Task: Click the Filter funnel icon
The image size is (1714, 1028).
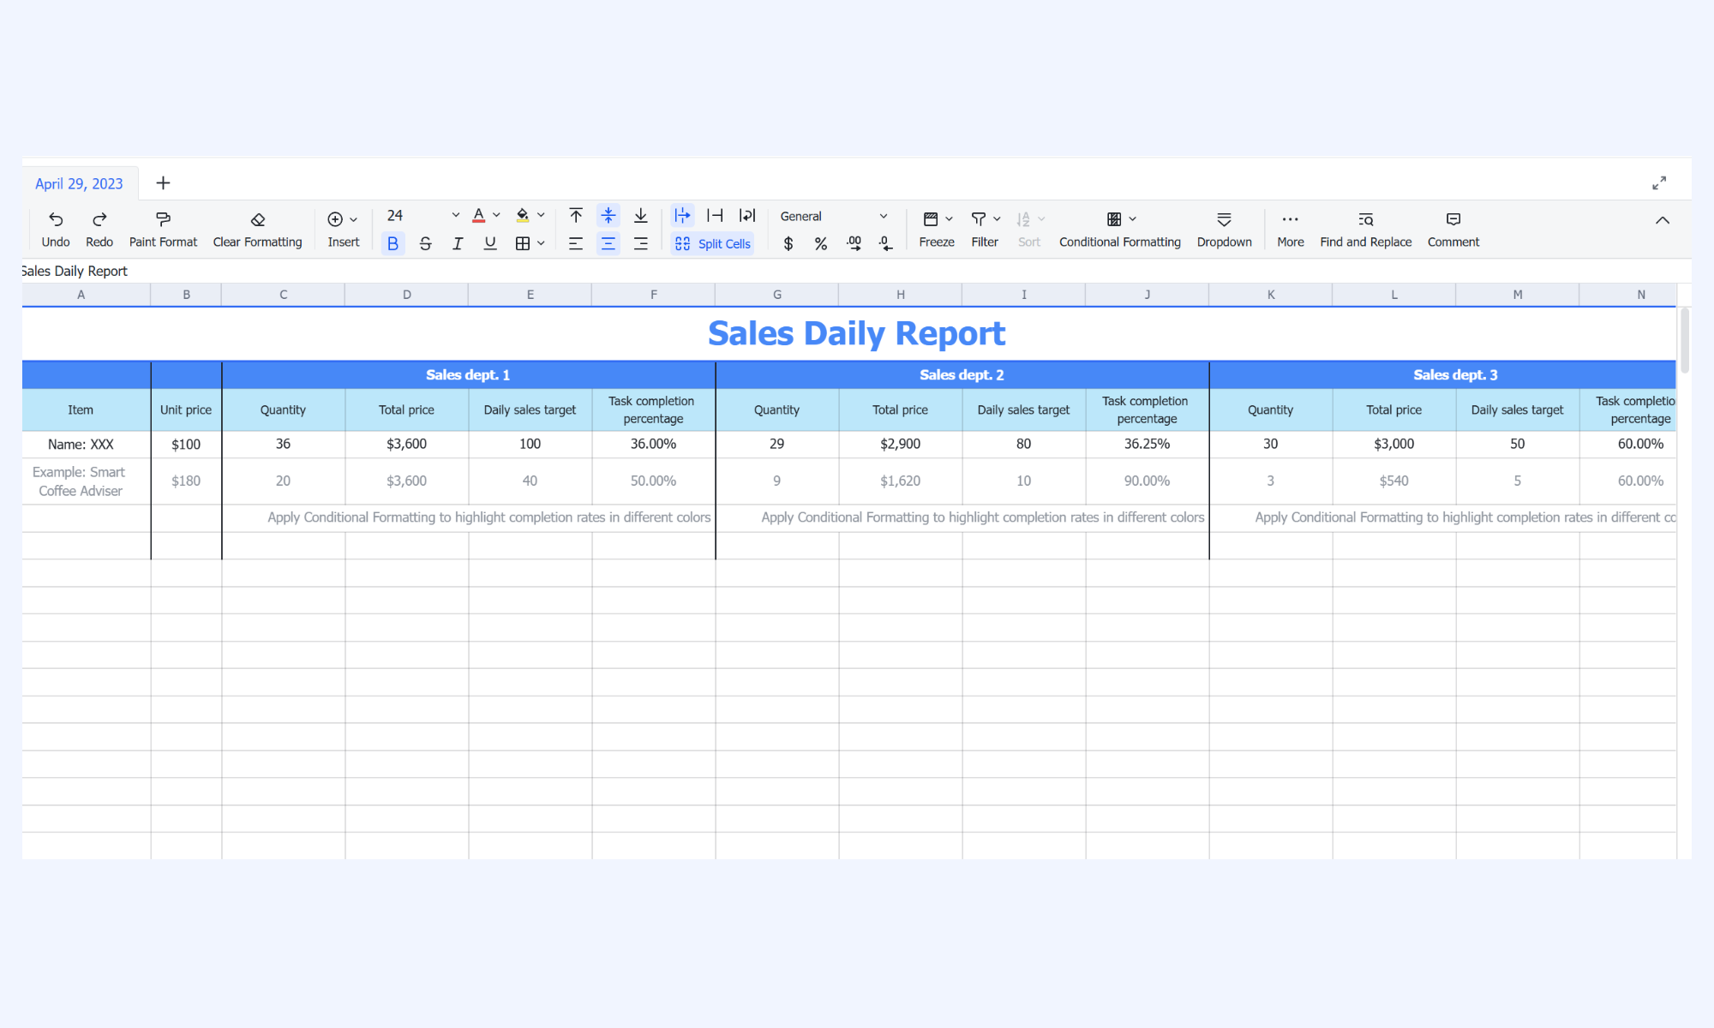Action: point(978,219)
